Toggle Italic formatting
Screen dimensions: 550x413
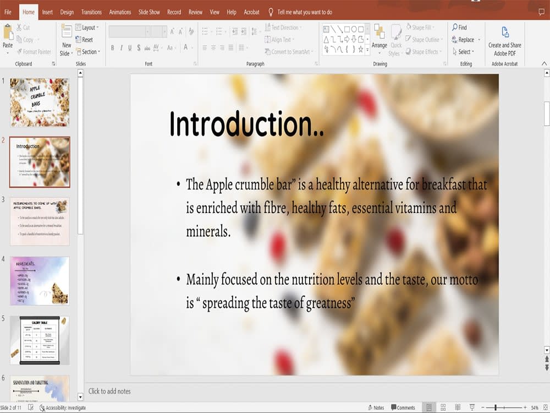click(121, 48)
